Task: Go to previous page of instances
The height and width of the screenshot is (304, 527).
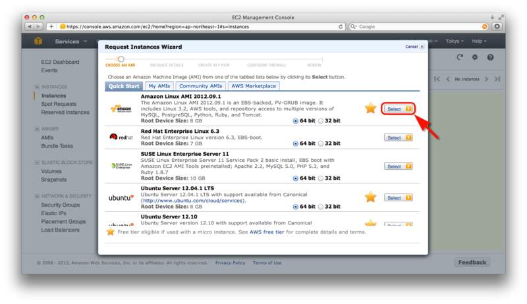Action: 448,79
